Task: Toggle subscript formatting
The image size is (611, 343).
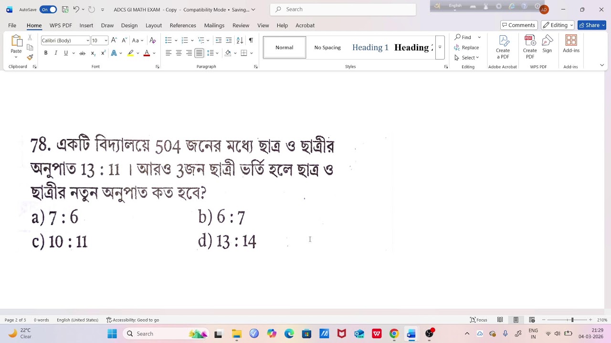Action: [x=93, y=53]
